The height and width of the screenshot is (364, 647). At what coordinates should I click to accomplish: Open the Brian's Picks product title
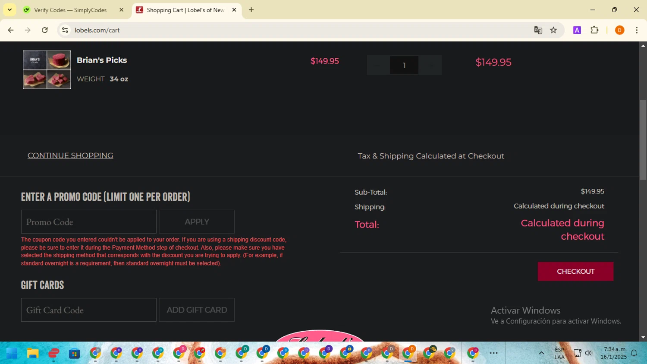tap(102, 60)
